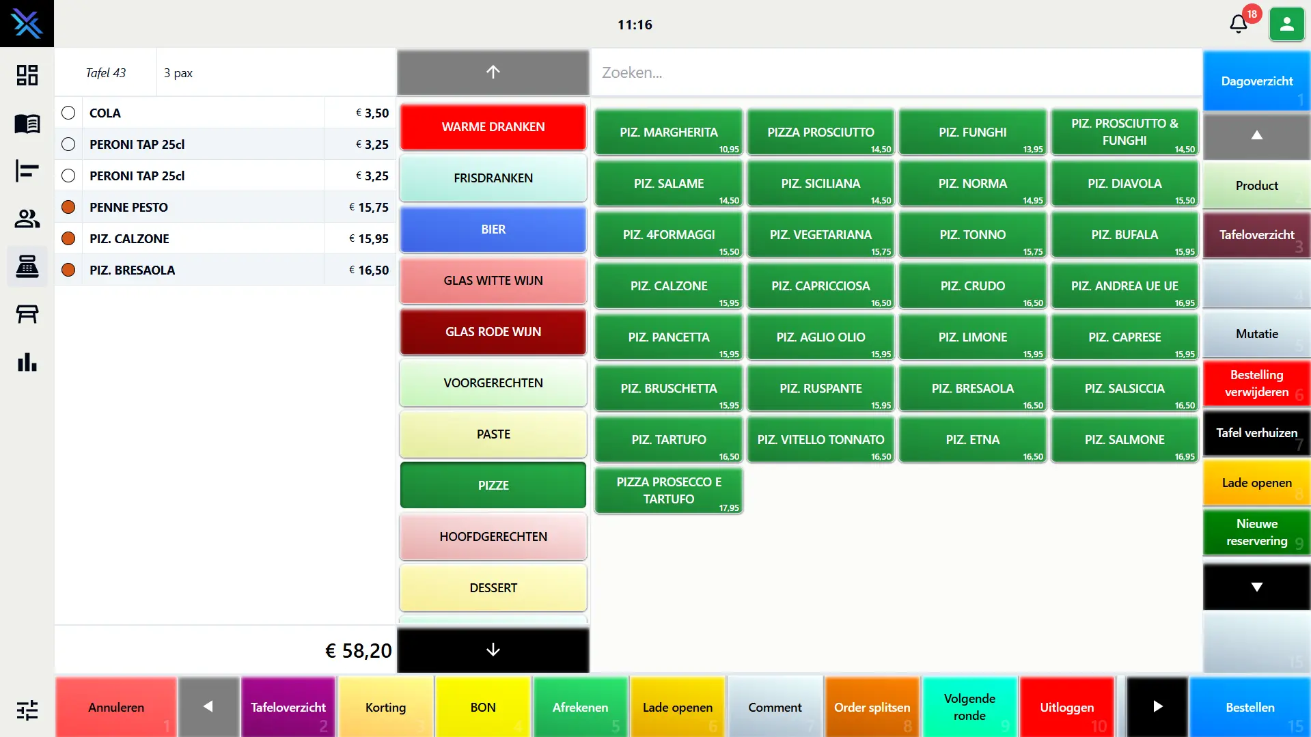Add PIZ. MARGHERITA to order
1311x737 pixels.
[669, 133]
